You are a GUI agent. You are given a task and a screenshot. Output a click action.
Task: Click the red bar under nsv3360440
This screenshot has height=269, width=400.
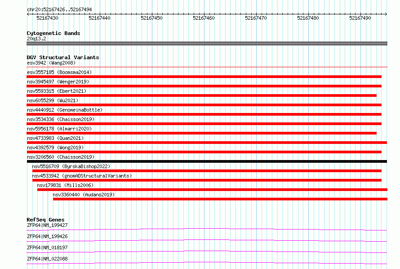pyautogui.click(x=220, y=199)
